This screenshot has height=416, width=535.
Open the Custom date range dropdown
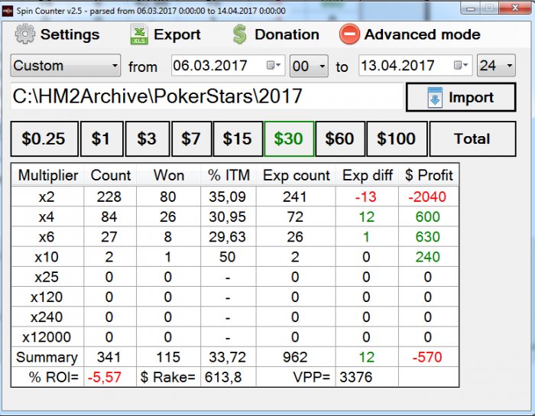(x=66, y=65)
